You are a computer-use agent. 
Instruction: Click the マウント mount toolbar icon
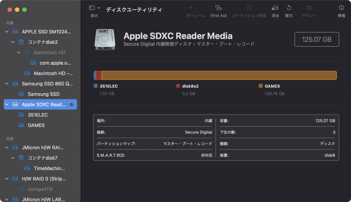click(x=309, y=8)
